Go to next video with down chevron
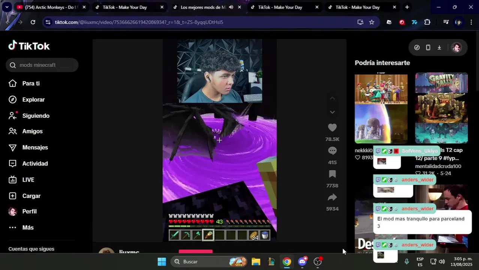The height and width of the screenshot is (270, 479). pyautogui.click(x=332, y=112)
